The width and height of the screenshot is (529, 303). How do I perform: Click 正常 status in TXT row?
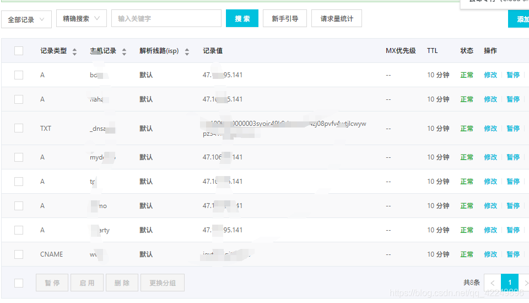(467, 129)
